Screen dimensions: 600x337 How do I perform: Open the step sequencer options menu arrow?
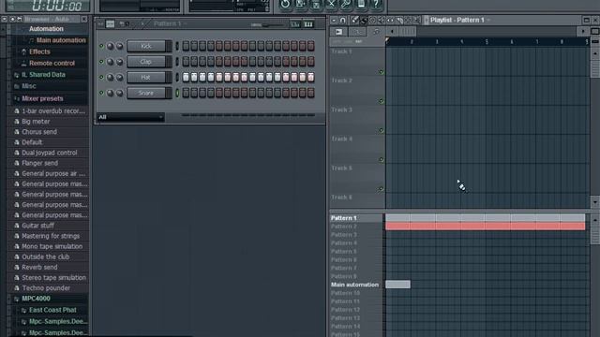[100, 24]
